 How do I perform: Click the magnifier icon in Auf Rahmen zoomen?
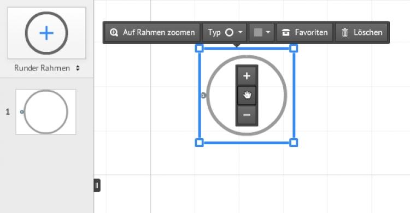click(114, 32)
